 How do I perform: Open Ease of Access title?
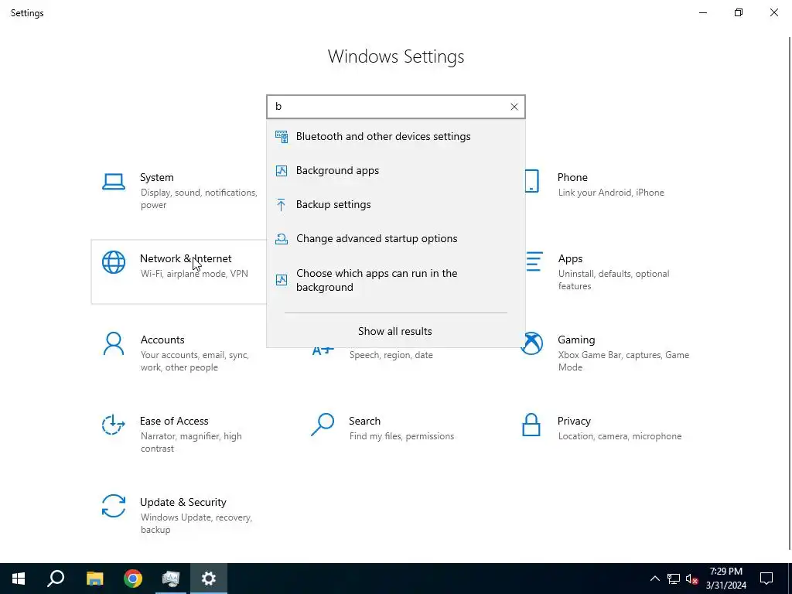174,422
